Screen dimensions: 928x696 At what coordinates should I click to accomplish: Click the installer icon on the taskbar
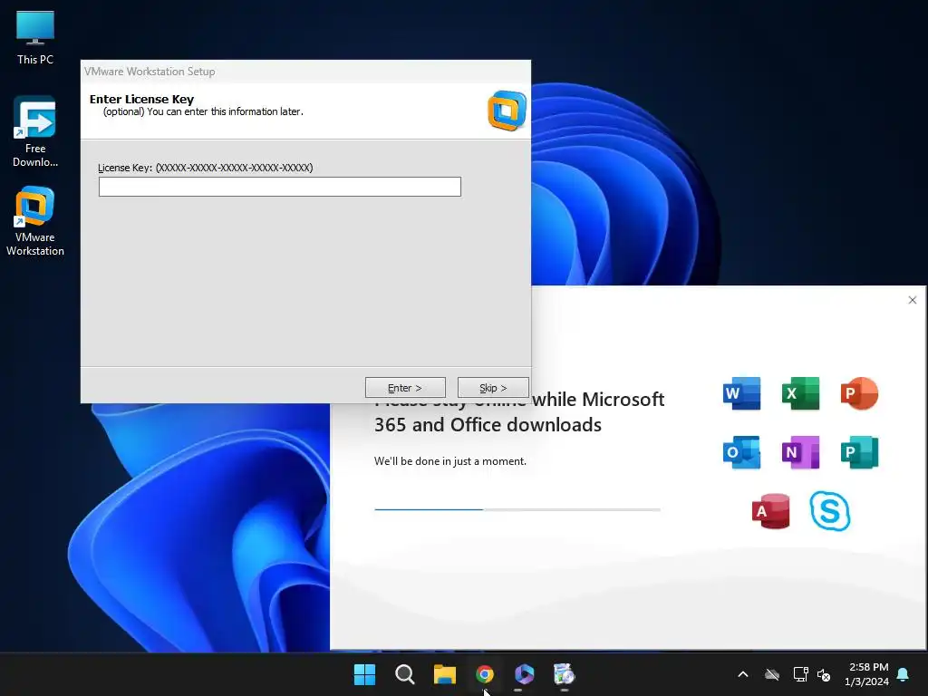pos(564,674)
